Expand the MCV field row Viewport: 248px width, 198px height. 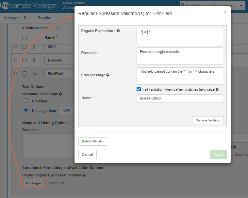pyautogui.click(x=34, y=47)
